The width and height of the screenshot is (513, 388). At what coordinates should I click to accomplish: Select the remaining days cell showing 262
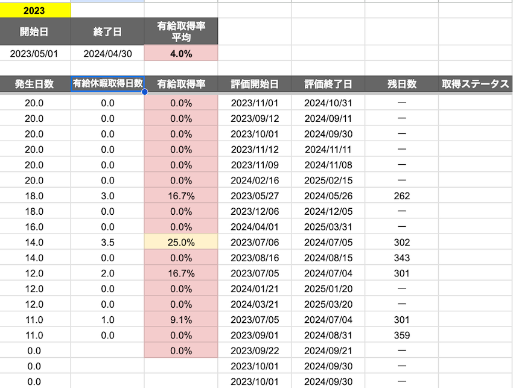tap(402, 196)
